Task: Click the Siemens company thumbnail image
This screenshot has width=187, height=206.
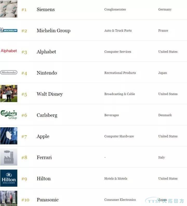Action: coord(9,9)
